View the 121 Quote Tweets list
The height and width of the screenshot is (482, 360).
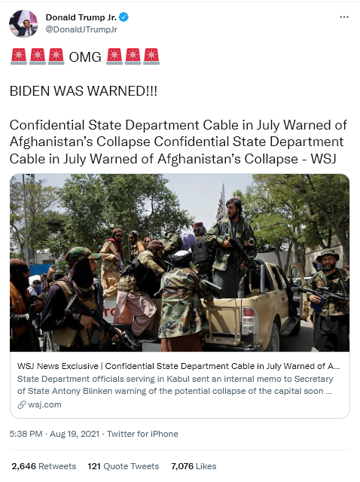tap(124, 466)
